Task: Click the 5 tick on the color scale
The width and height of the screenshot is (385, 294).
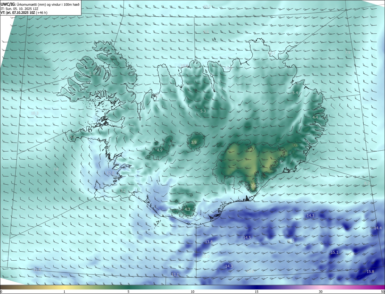Action: click(x=128, y=292)
